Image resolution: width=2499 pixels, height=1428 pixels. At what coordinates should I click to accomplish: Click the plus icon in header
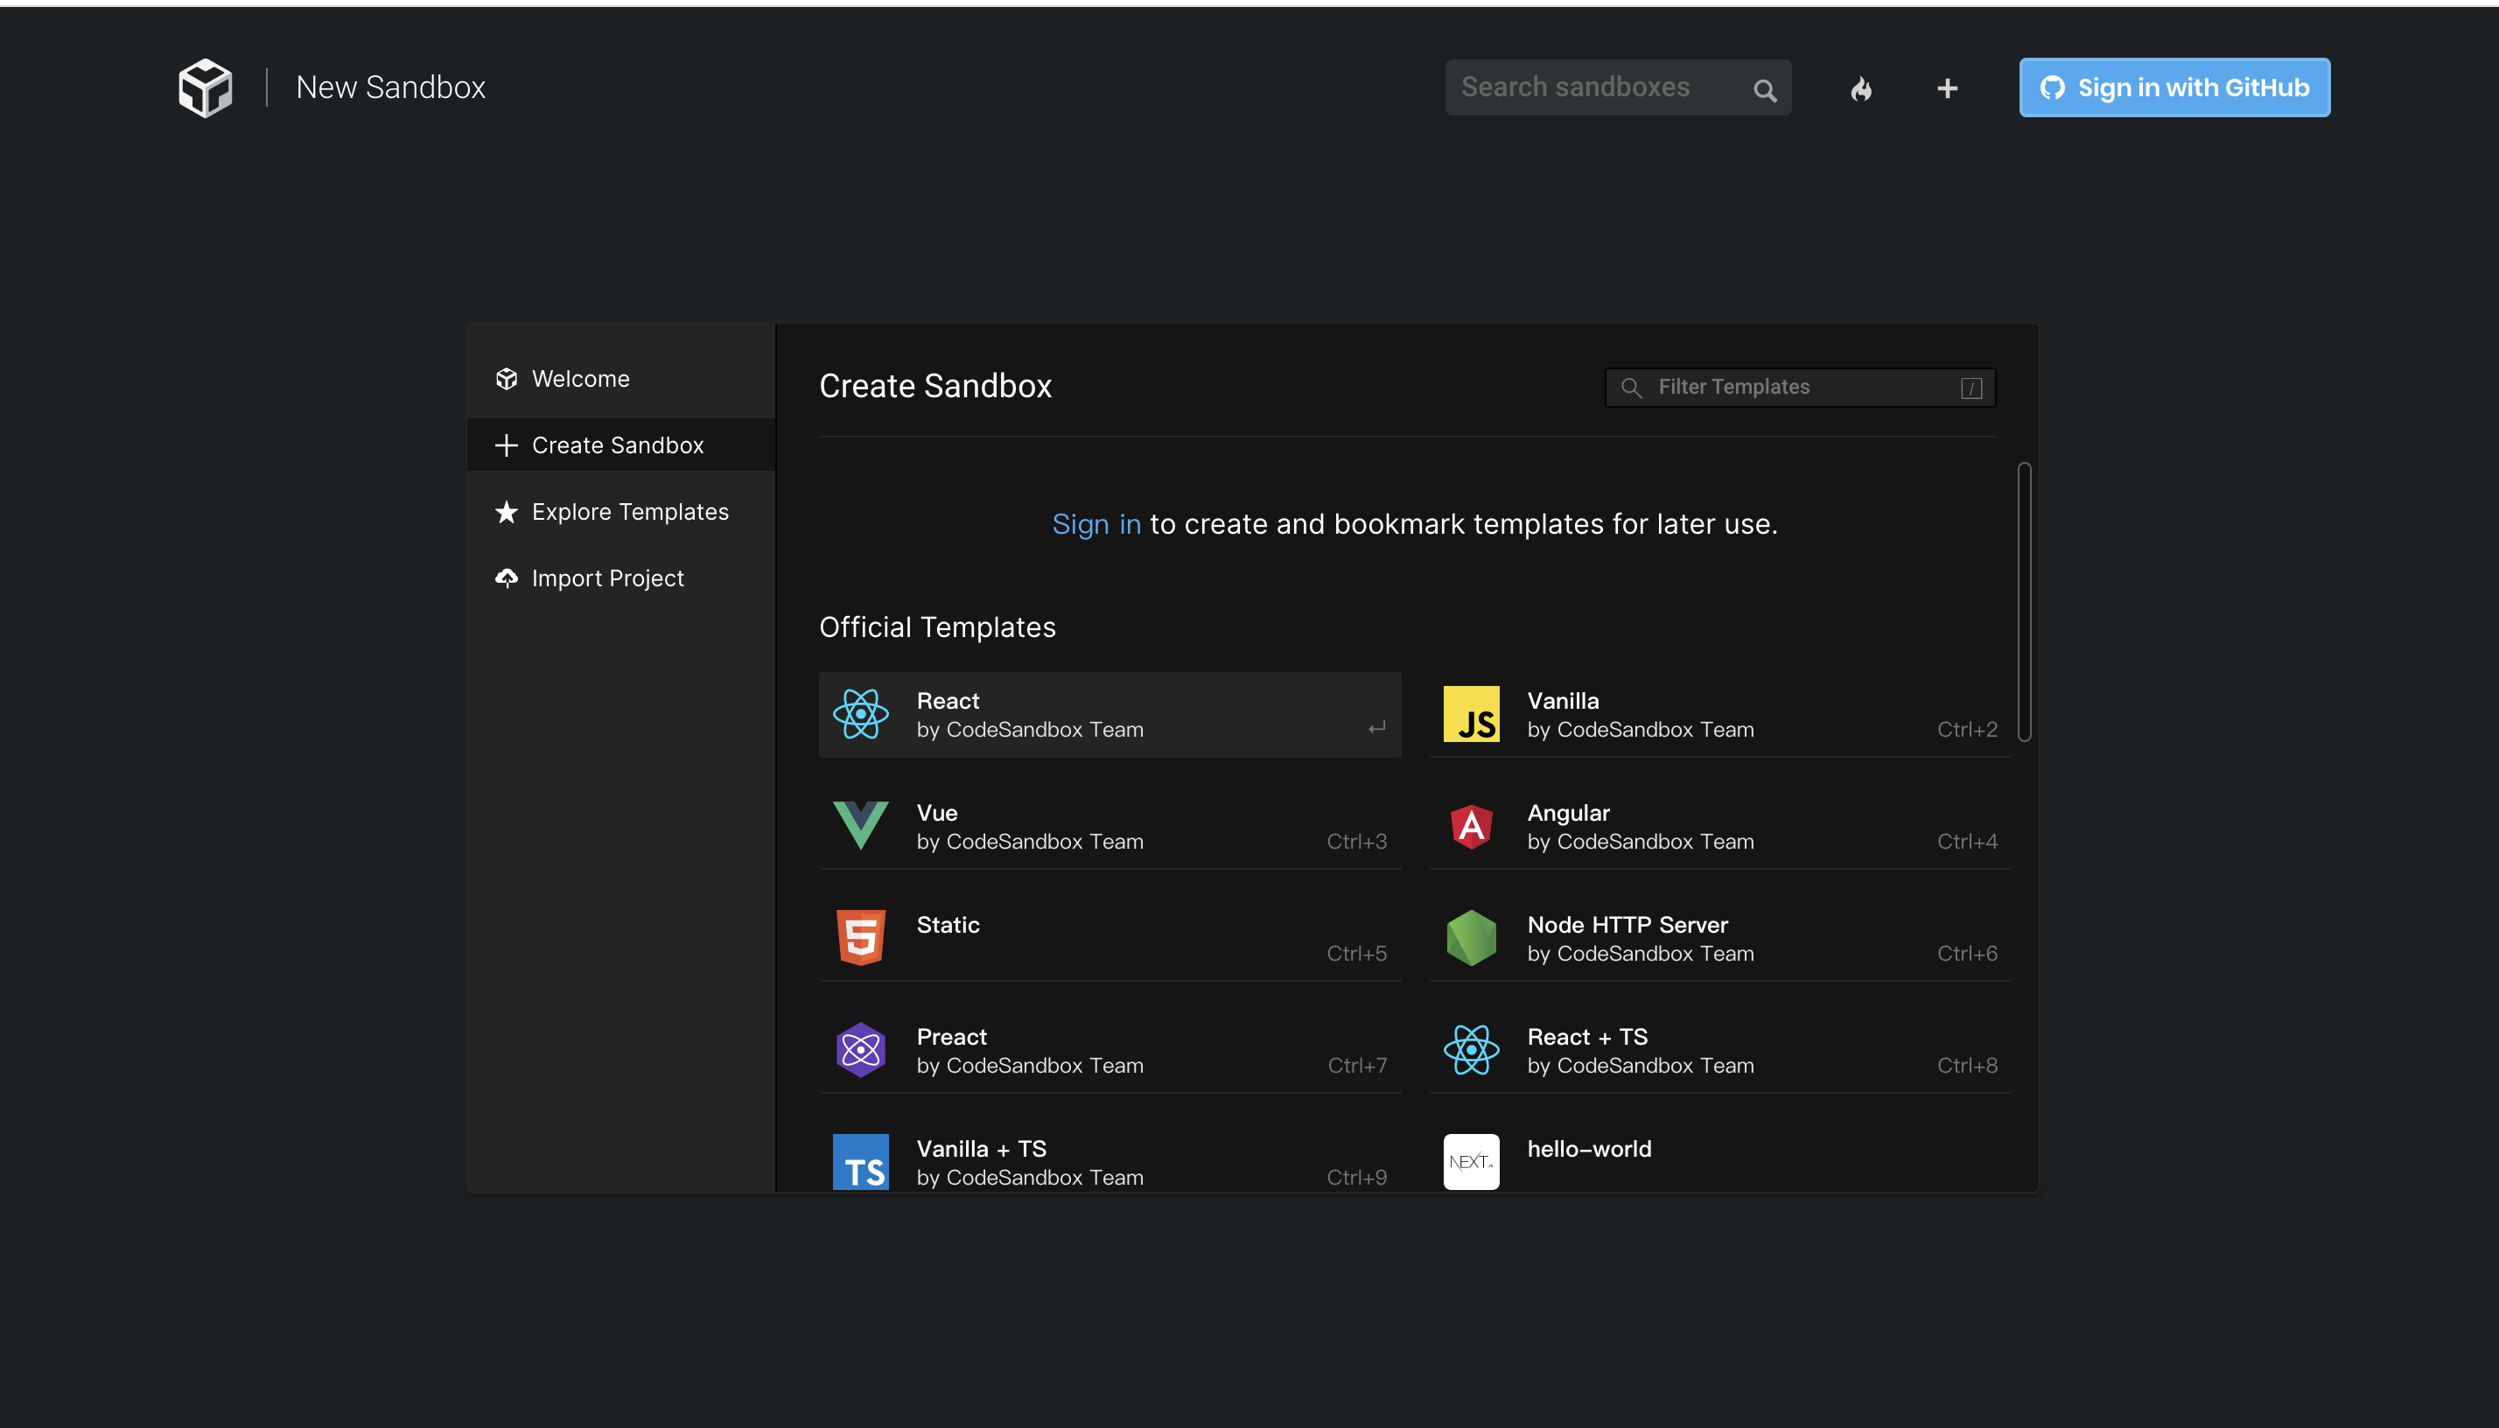click(x=1947, y=89)
